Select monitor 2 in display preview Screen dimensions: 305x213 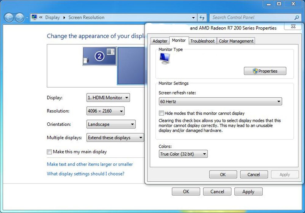pos(99,56)
